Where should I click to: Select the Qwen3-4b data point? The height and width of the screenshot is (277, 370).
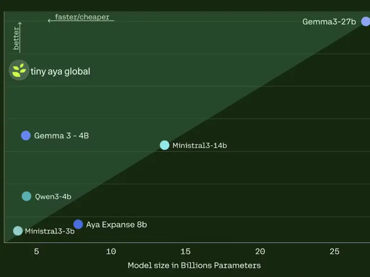[x=26, y=196]
